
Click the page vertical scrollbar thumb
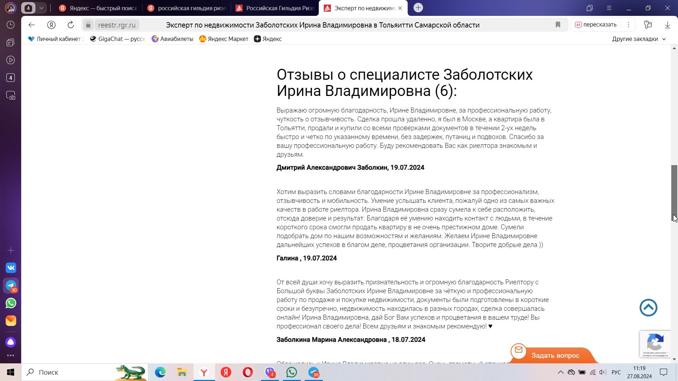pos(674,193)
